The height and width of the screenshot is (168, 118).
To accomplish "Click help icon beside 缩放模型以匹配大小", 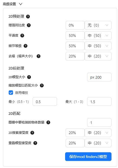I will click(42, 85).
